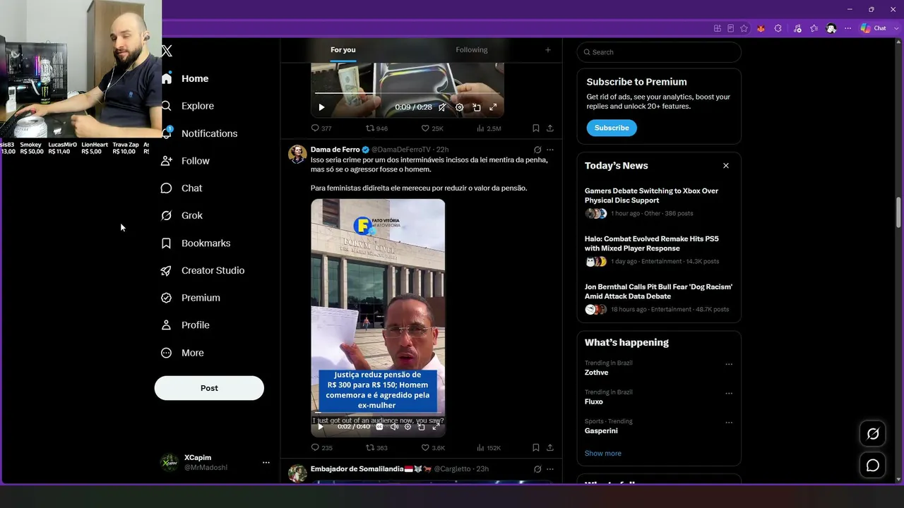The height and width of the screenshot is (508, 904).
Task: Click the Search input field
Action: coord(659,52)
